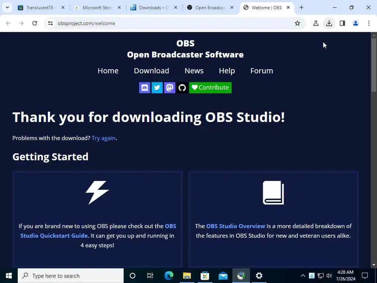Open the Forum nav item
The image size is (377, 283).
tap(262, 71)
